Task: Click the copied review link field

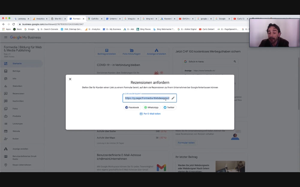Action: (x=147, y=98)
